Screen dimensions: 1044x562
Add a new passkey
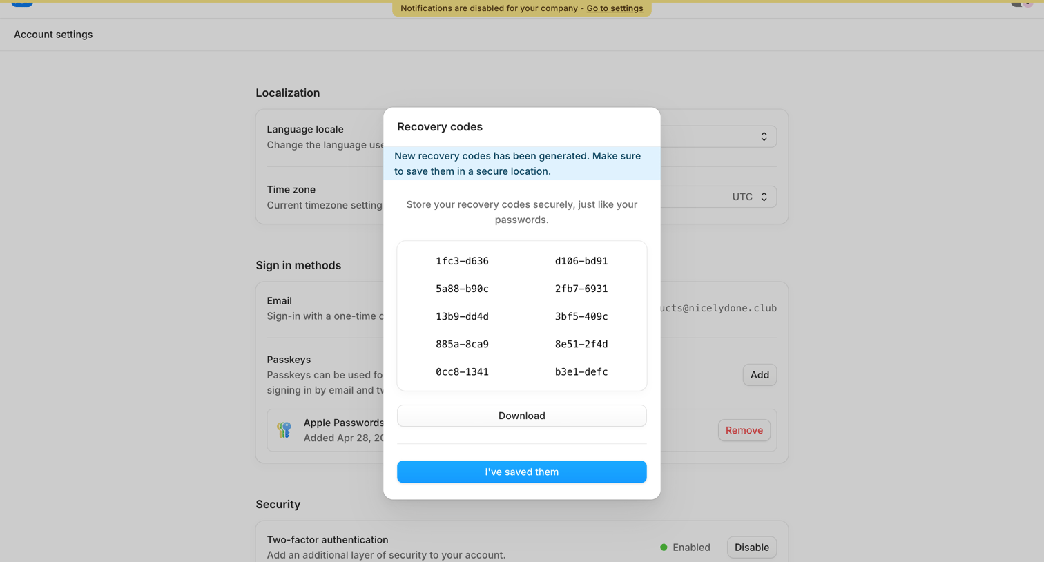pos(760,375)
